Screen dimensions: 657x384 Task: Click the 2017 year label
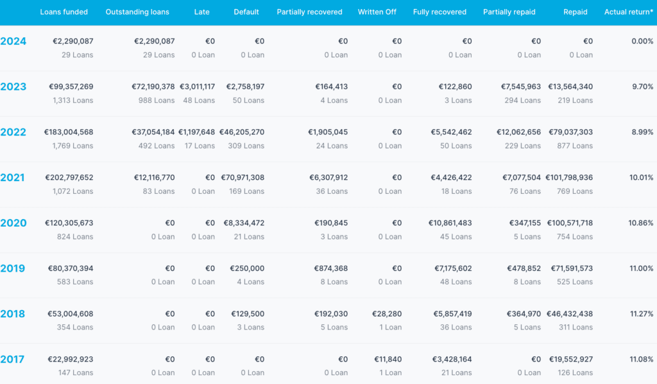tap(13, 360)
